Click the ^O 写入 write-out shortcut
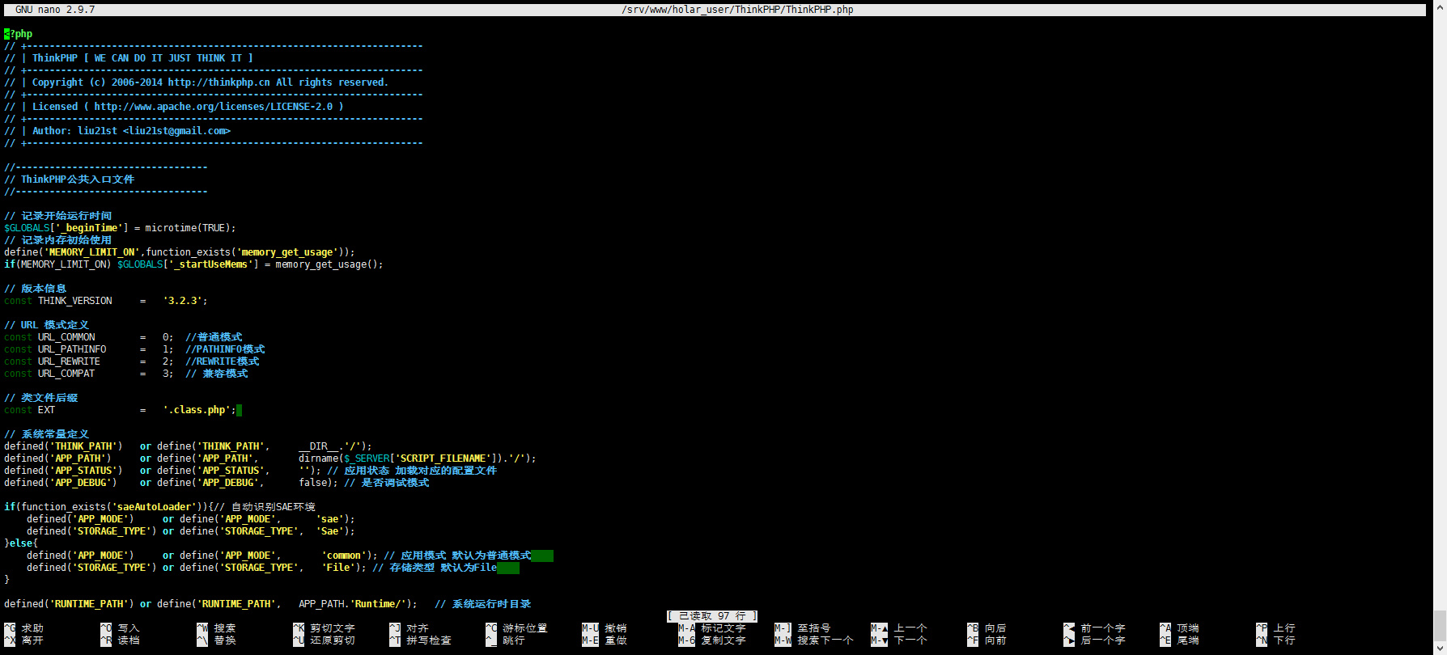Viewport: 1447px width, 655px height. (x=121, y=628)
